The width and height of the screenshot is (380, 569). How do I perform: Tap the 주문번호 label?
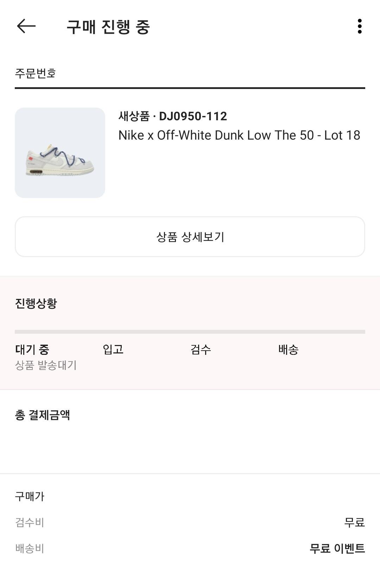(x=36, y=73)
